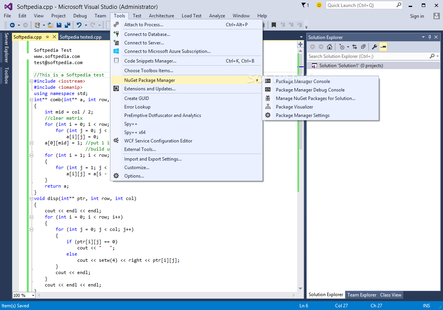This screenshot has width=443, height=310.
Task: Open the Toolbox side tab
Action: point(6,75)
